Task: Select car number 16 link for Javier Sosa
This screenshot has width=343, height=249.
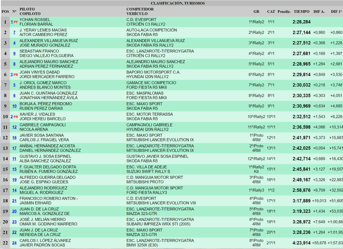Action: click(14, 138)
